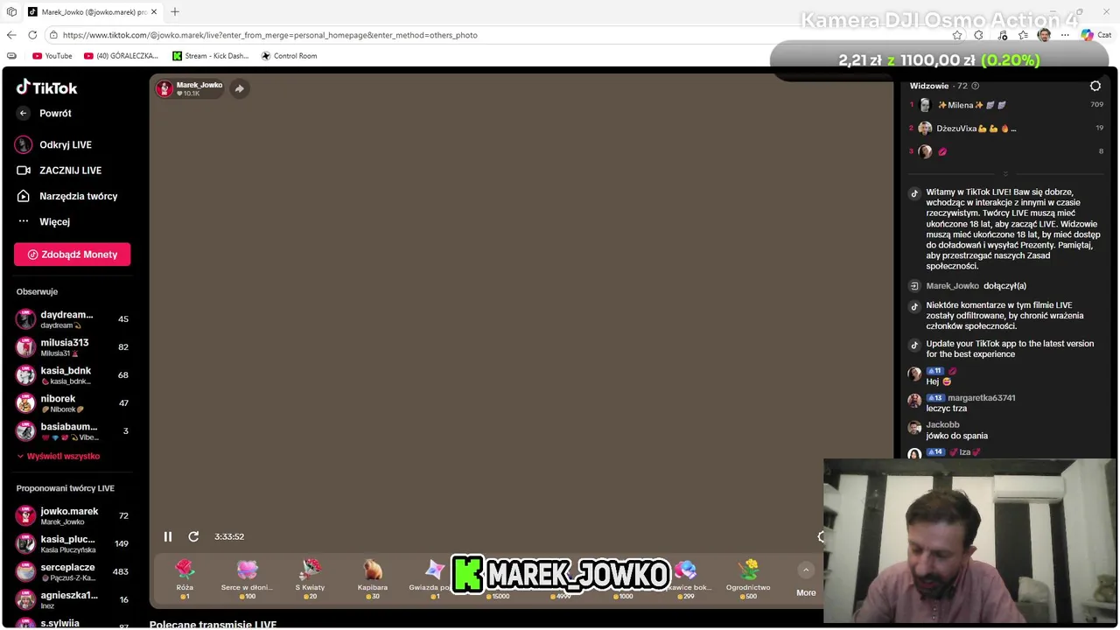The width and height of the screenshot is (1120, 630).
Task: Refresh the page in browser
Action: 32,35
